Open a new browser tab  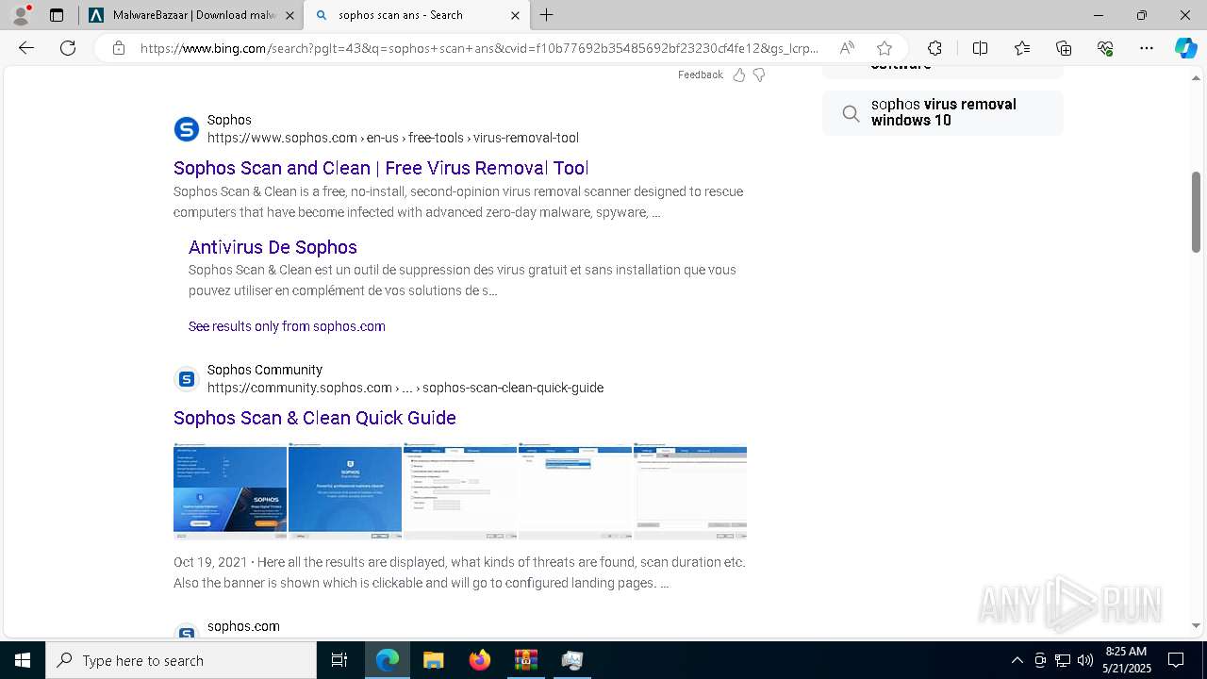coord(547,15)
